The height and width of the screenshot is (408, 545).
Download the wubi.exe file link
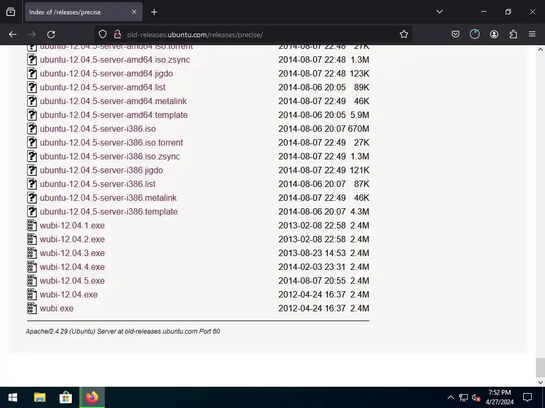pos(56,309)
